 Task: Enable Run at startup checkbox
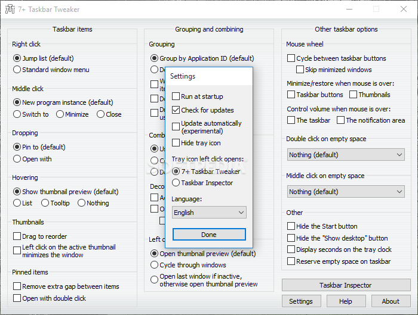pyautogui.click(x=176, y=96)
